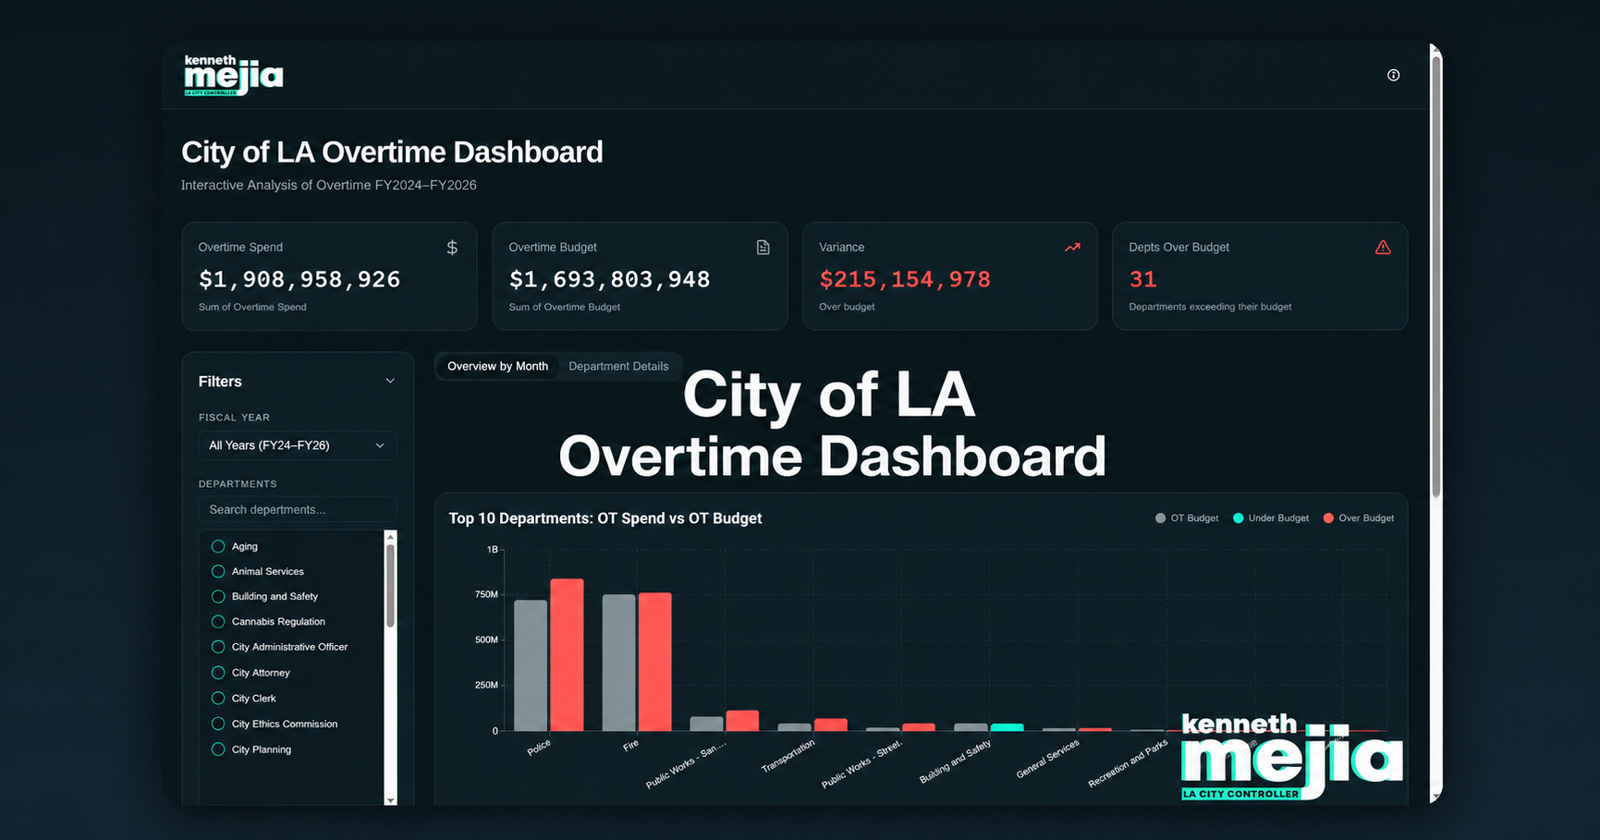Collapse the Filters panel chevron
1600x840 pixels.
coord(390,381)
